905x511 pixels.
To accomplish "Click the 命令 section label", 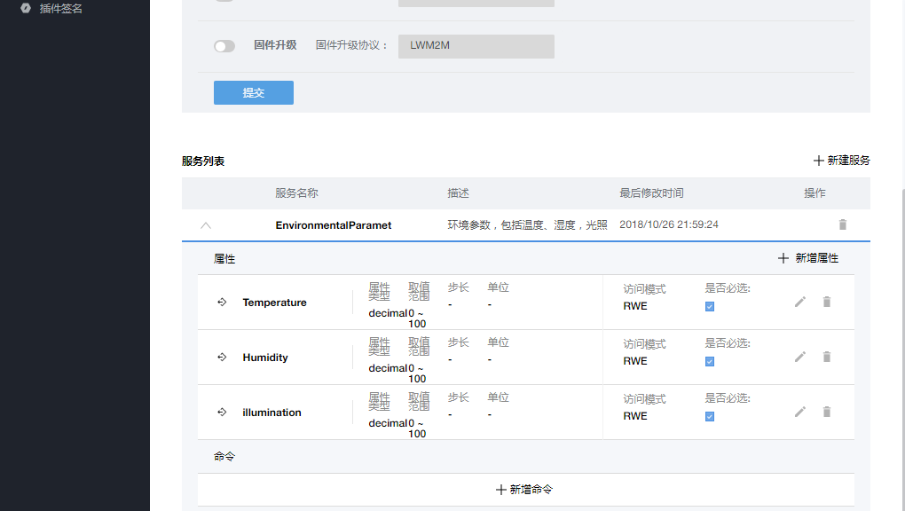I will click(224, 457).
